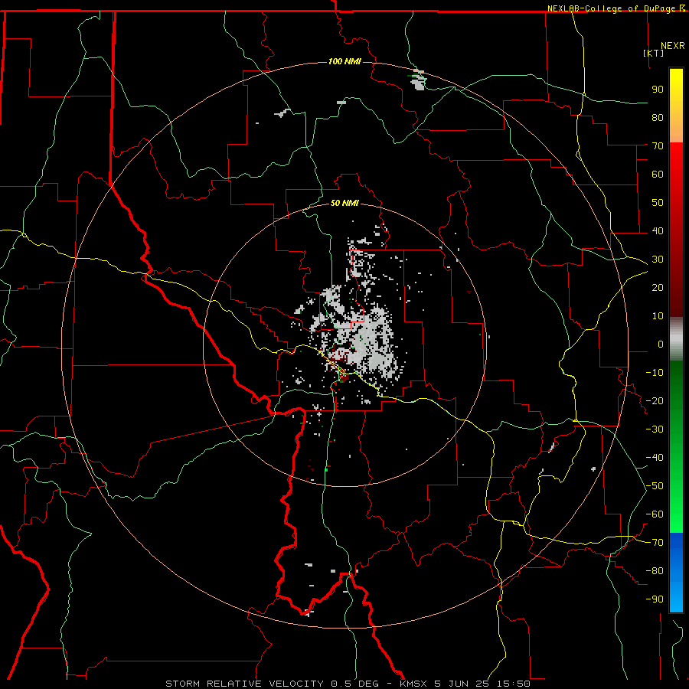
Task: Click the -20 kt scale label
Action: [655, 401]
